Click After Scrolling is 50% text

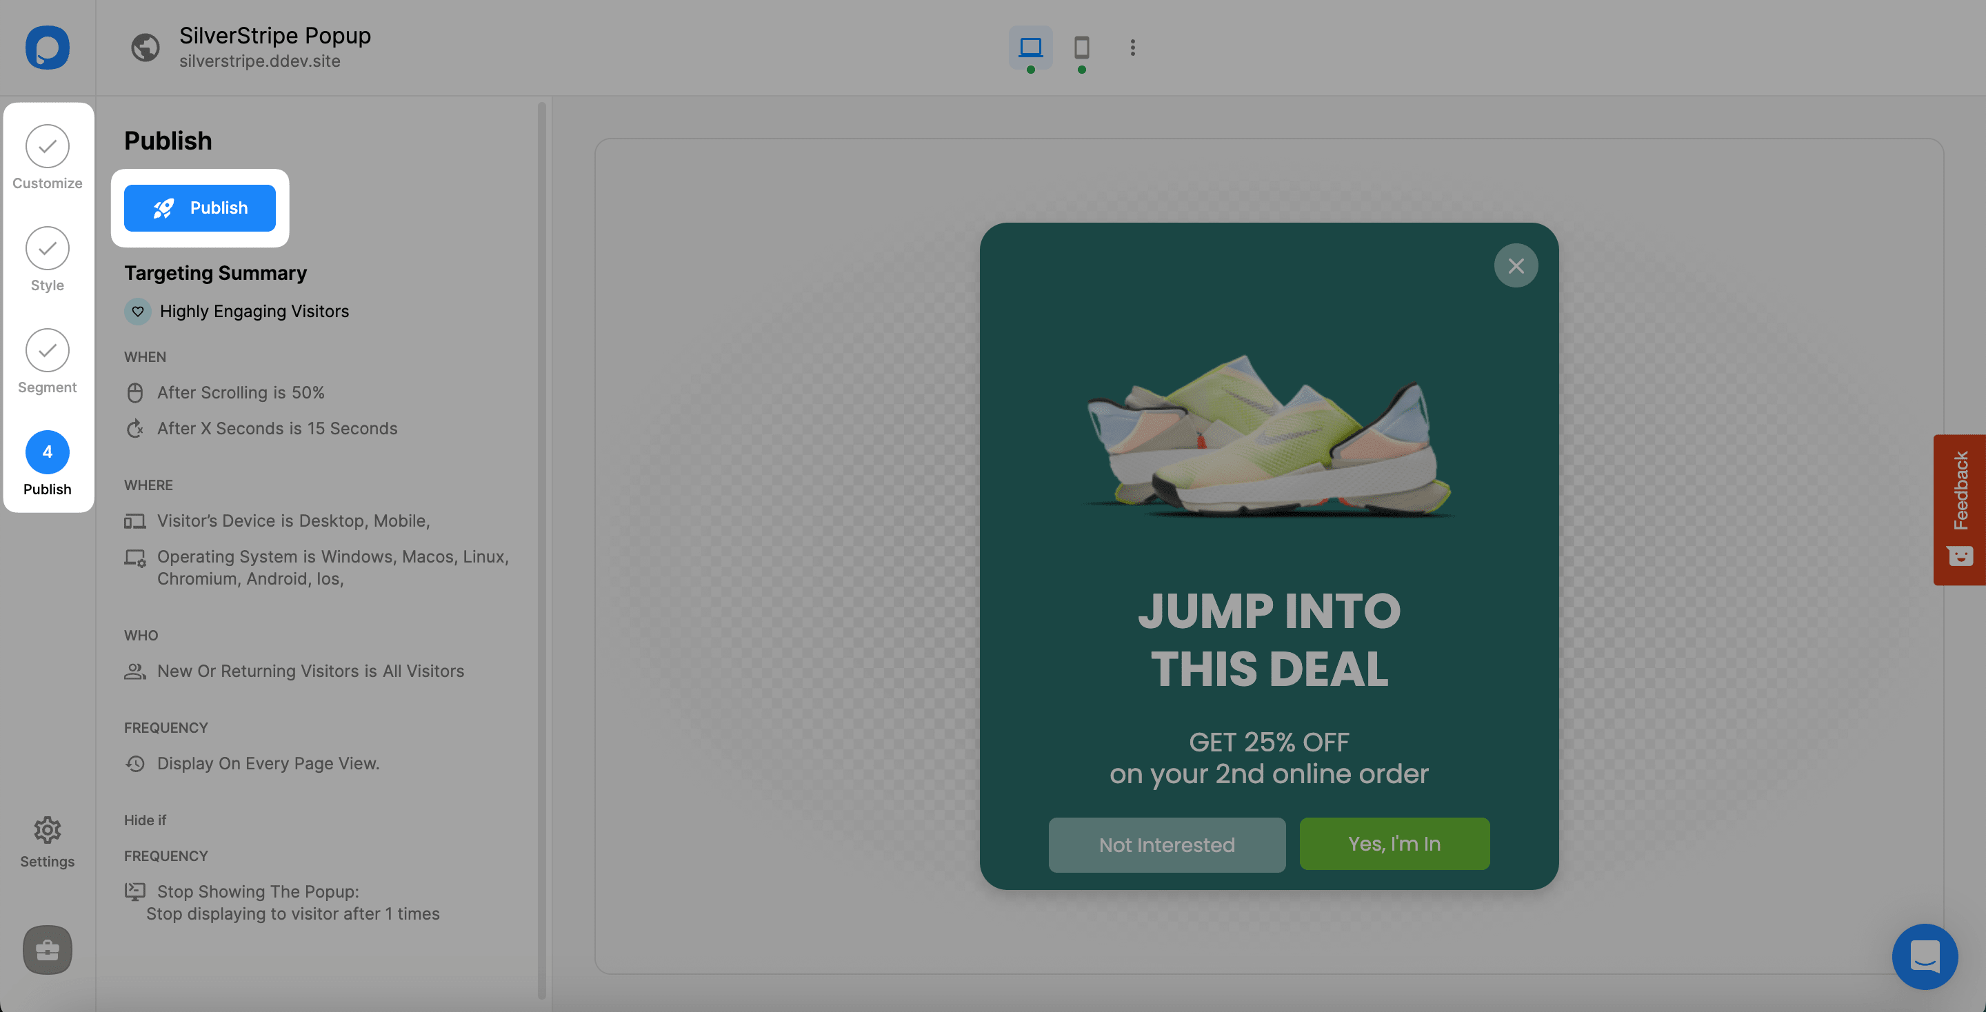[x=241, y=393]
